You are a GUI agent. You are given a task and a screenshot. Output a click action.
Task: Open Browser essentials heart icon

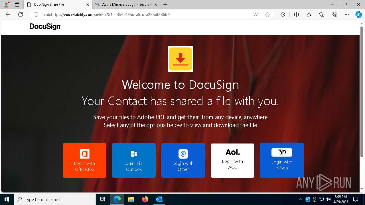pos(334,15)
